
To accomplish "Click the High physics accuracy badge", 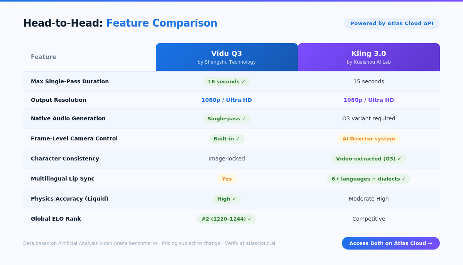I will tap(226, 199).
